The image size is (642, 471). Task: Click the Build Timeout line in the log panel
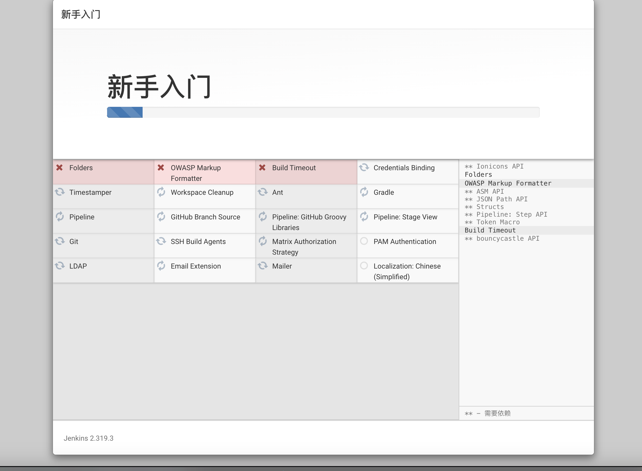pyautogui.click(x=490, y=230)
